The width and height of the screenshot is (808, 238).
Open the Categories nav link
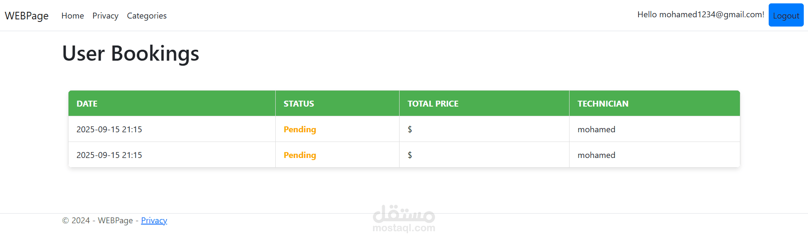[147, 16]
